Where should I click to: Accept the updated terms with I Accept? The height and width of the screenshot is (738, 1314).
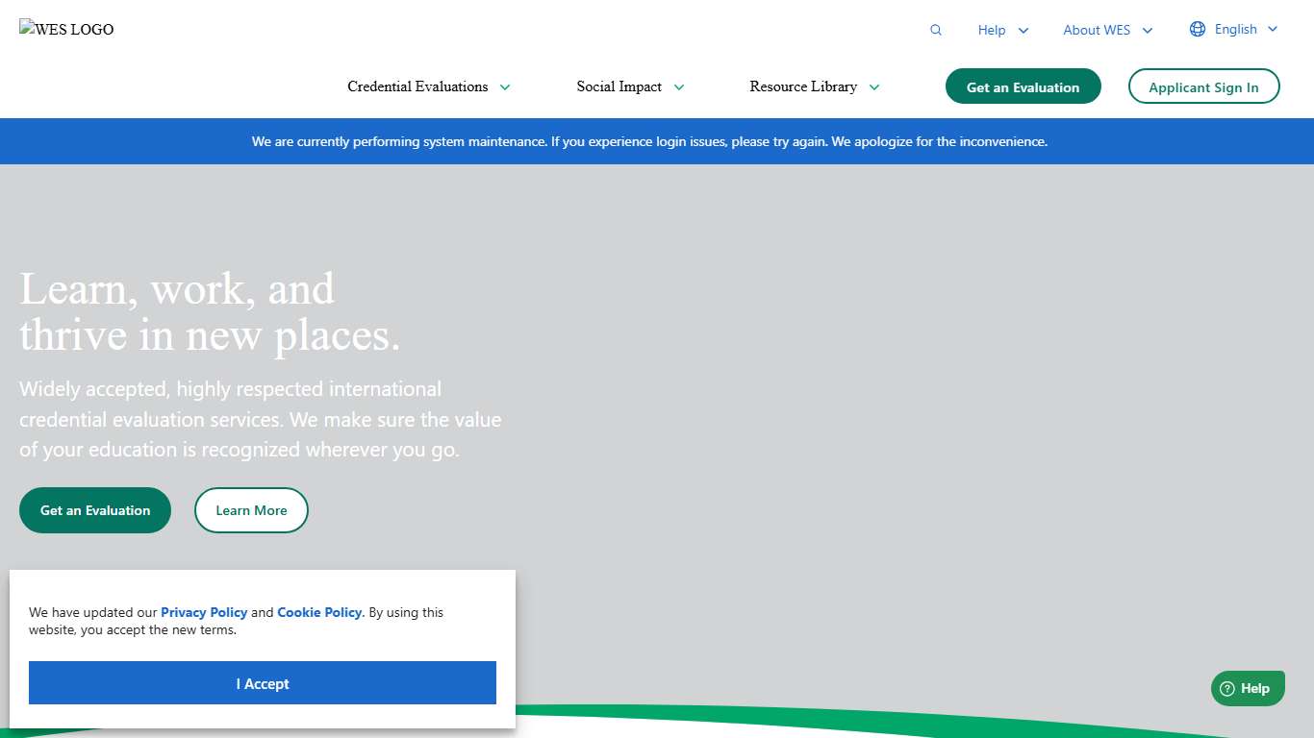(x=262, y=683)
